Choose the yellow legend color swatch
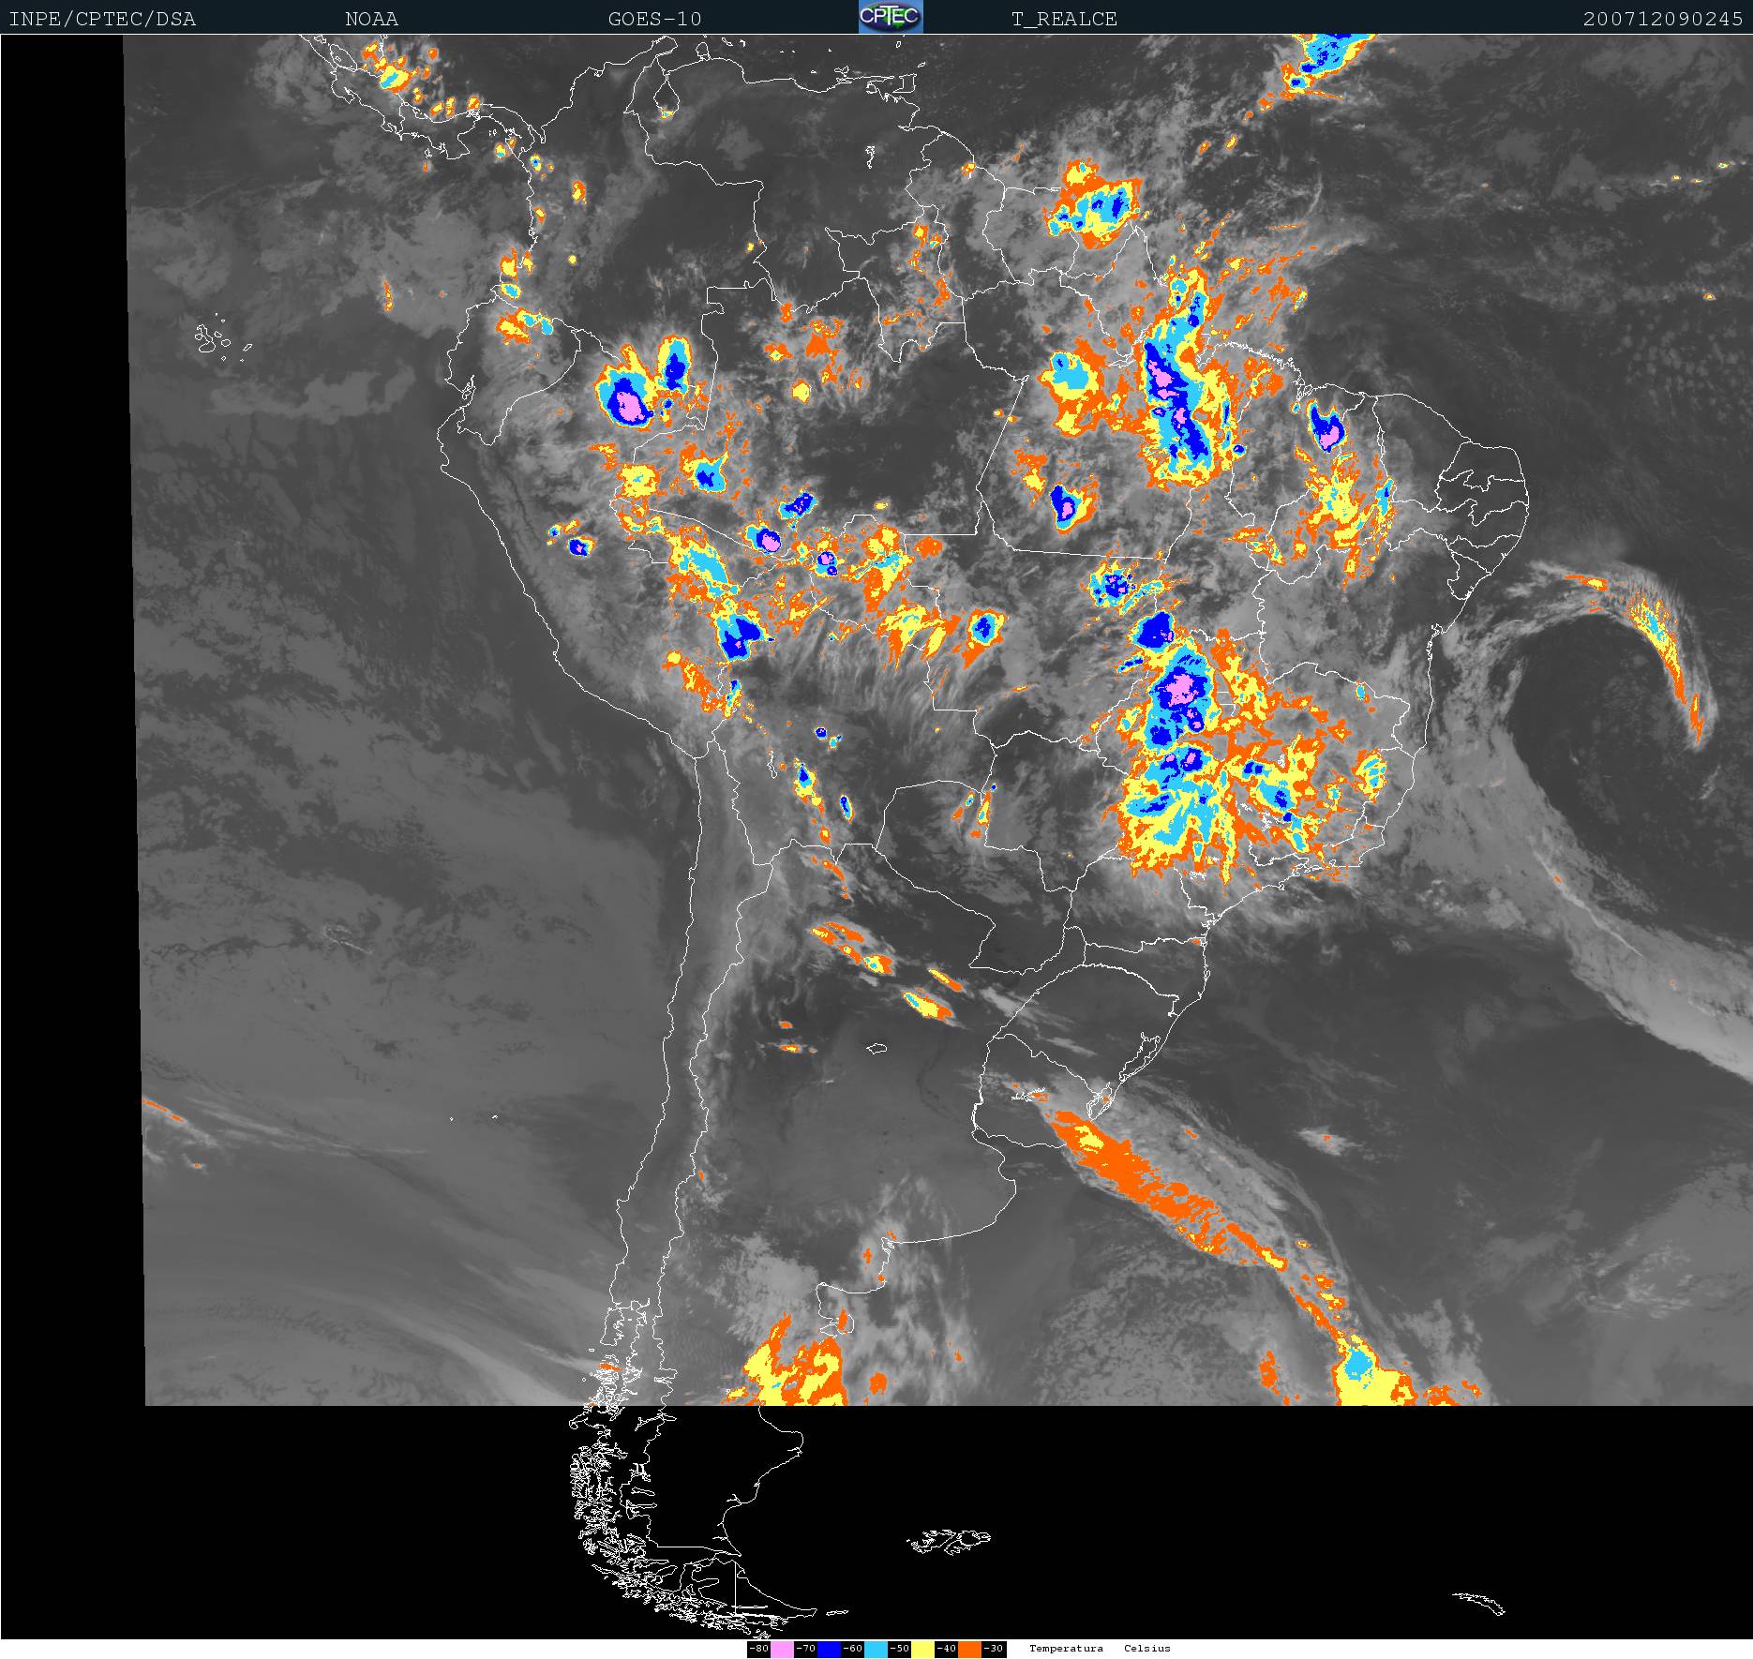 pyautogui.click(x=922, y=1649)
